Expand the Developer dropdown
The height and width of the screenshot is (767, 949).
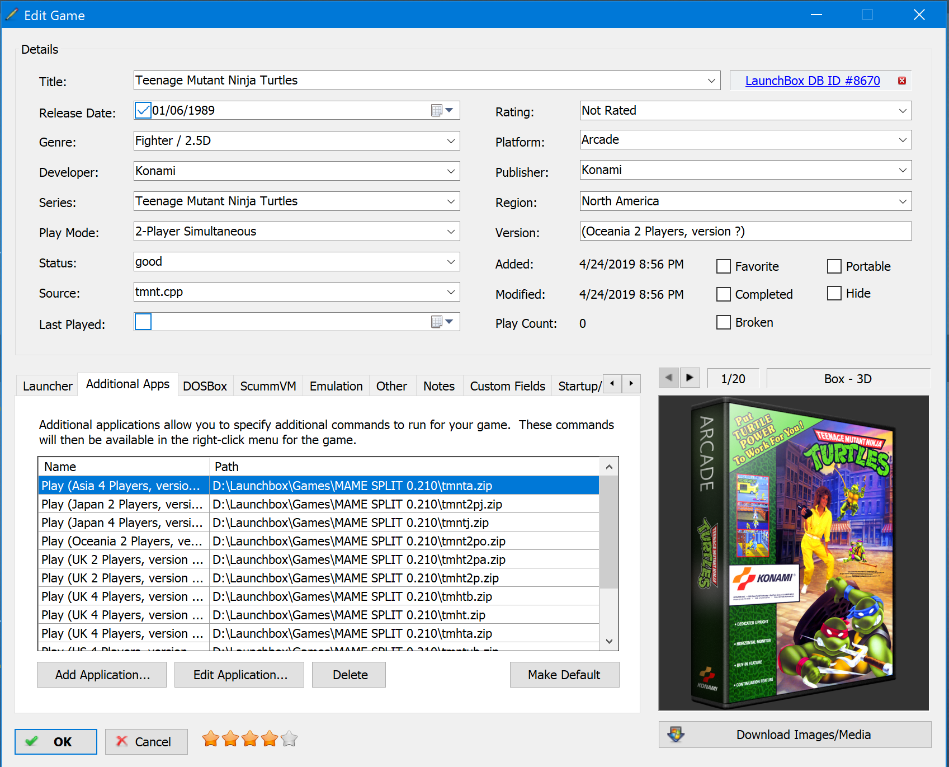[x=451, y=171]
